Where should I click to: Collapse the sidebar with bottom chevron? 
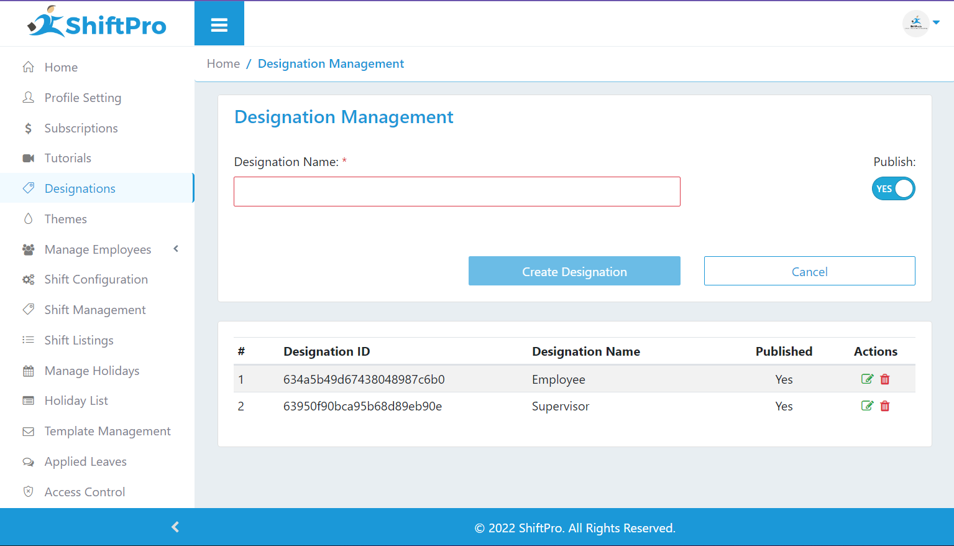[x=175, y=527]
